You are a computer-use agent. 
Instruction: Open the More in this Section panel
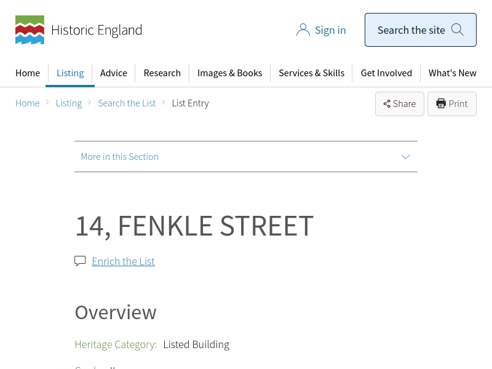pyautogui.click(x=120, y=157)
